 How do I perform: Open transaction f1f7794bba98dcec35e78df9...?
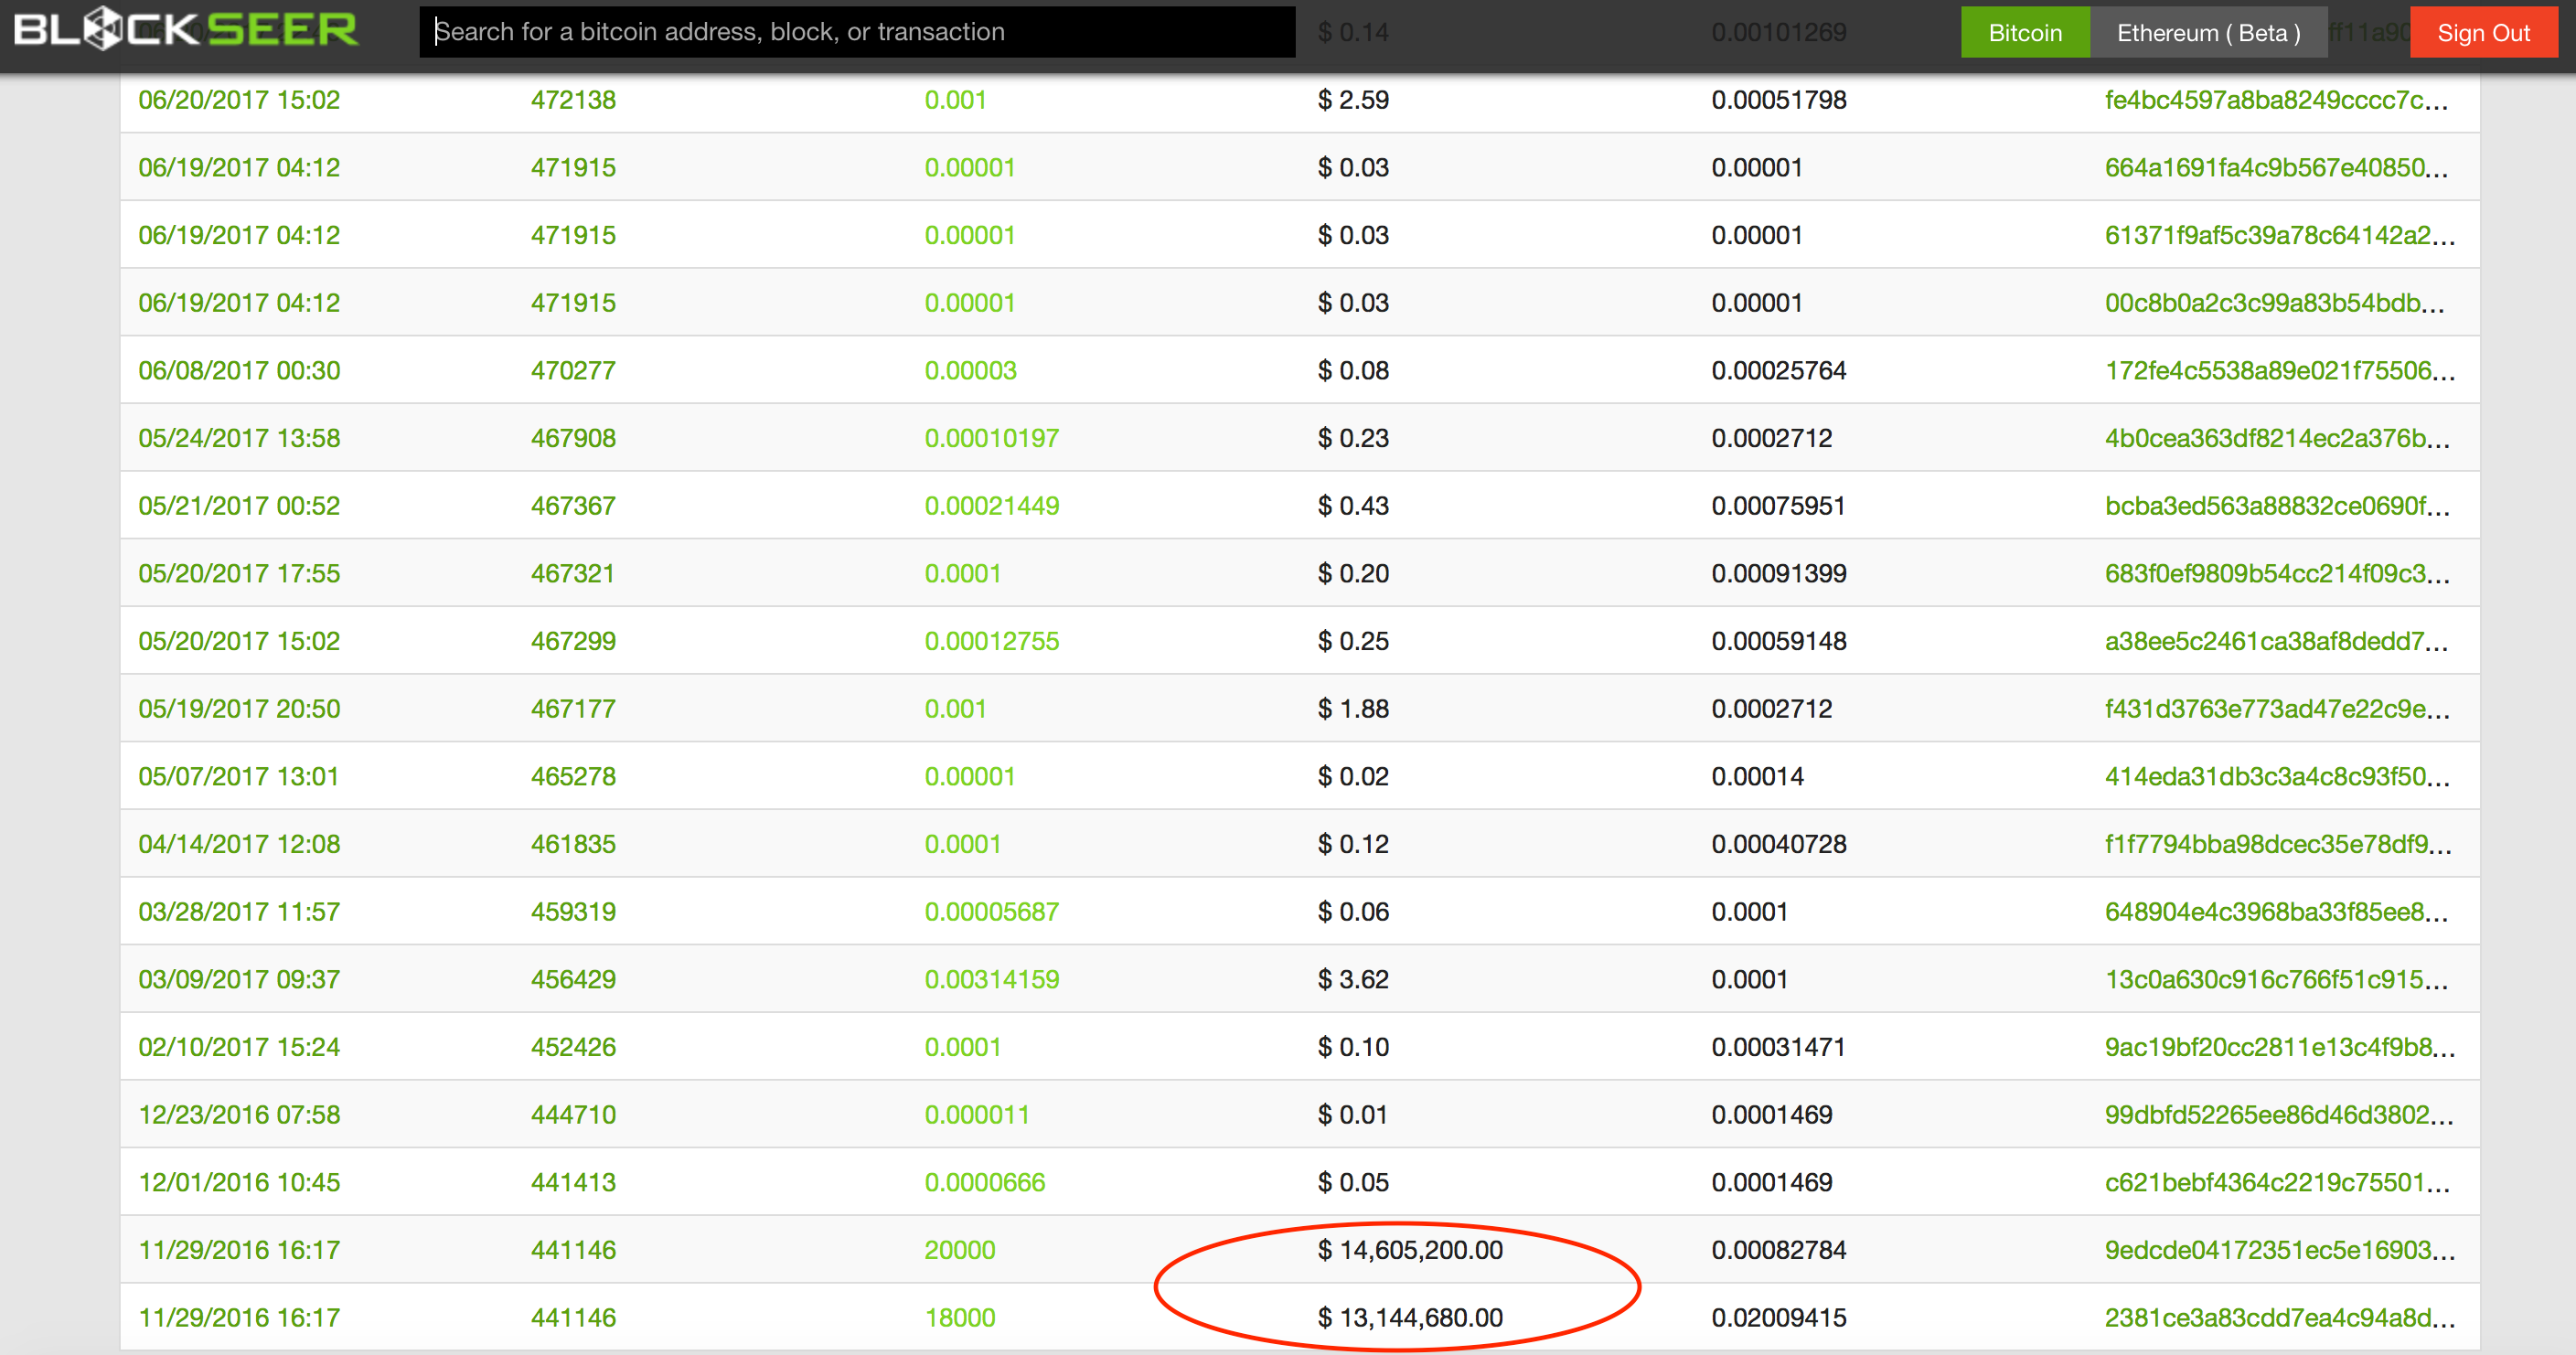click(2278, 844)
